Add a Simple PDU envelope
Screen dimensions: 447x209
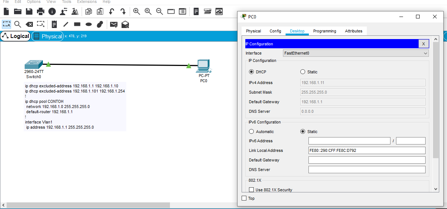tap(114, 24)
